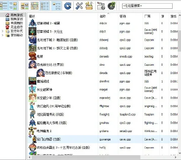The width and height of the screenshot is (181, 160).
Task: Click the grdians game icon
Action: (x=32, y=131)
